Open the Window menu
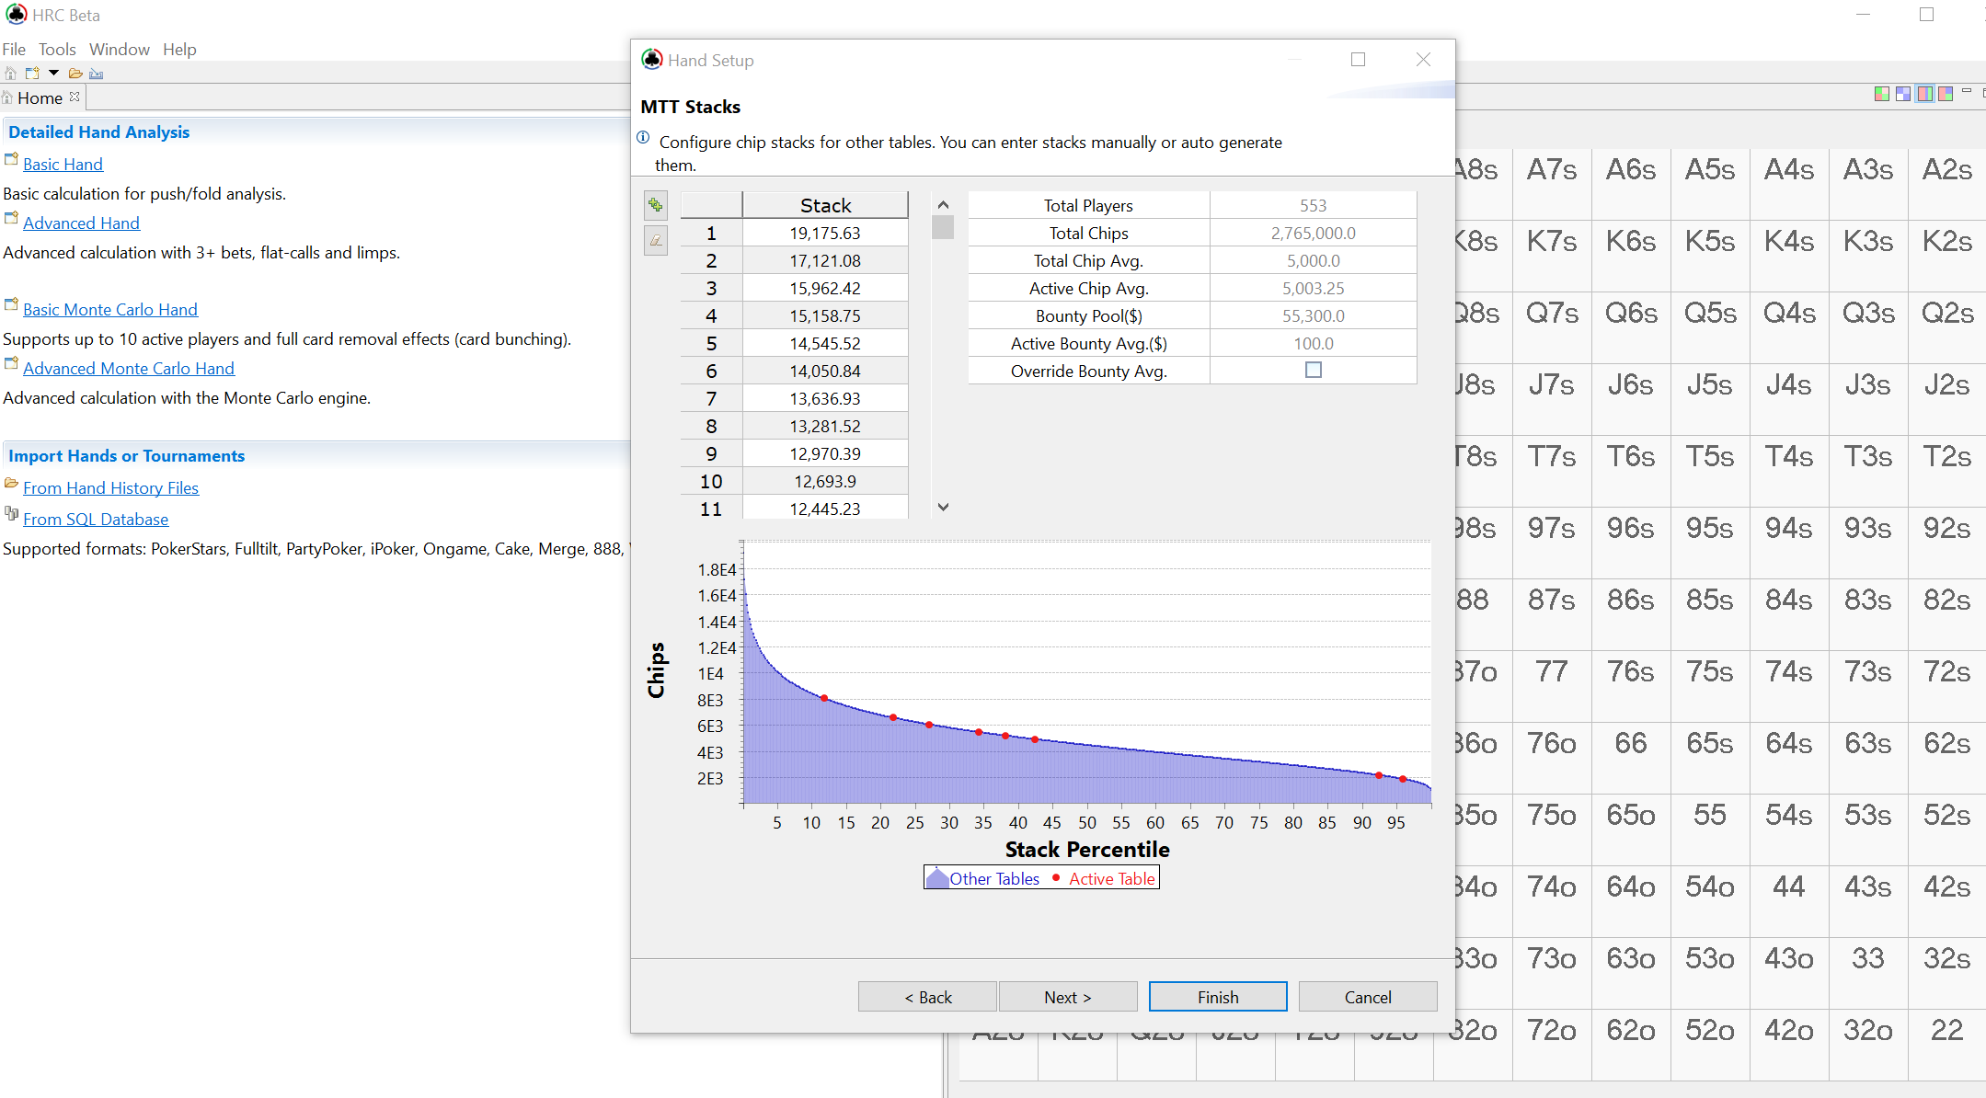1986x1098 pixels. [x=119, y=50]
